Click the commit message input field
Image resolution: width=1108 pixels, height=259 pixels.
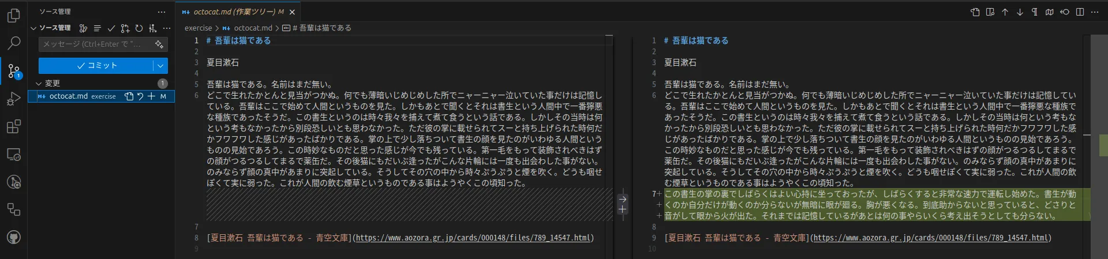pos(103,44)
